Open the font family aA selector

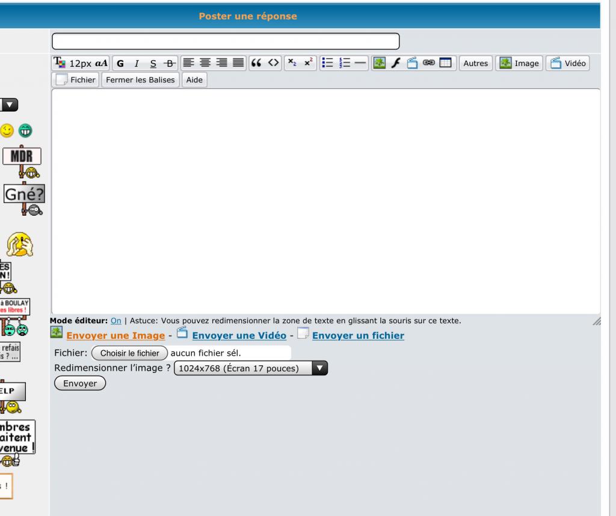point(101,63)
